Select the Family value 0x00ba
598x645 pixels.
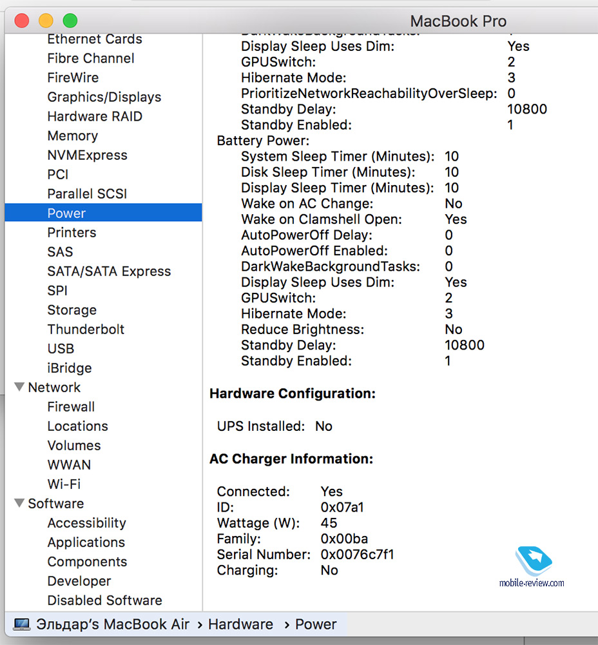click(x=344, y=539)
